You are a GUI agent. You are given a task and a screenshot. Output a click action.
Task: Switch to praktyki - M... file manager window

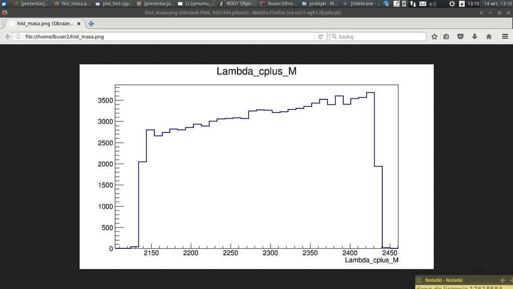click(x=320, y=4)
